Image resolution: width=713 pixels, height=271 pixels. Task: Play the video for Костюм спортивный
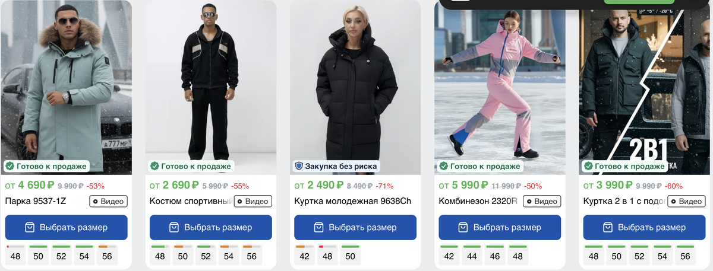(253, 201)
